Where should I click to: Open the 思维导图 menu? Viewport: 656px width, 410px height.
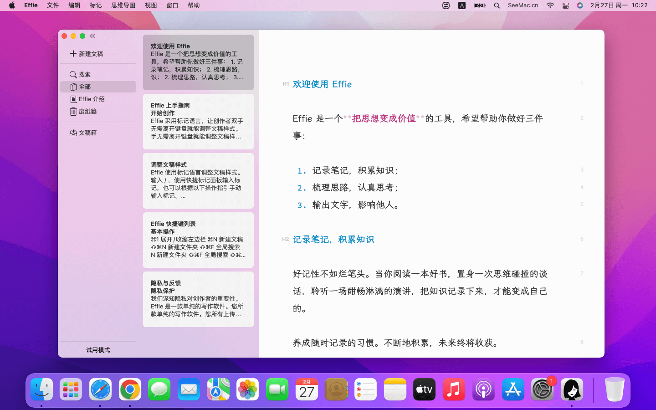(123, 5)
